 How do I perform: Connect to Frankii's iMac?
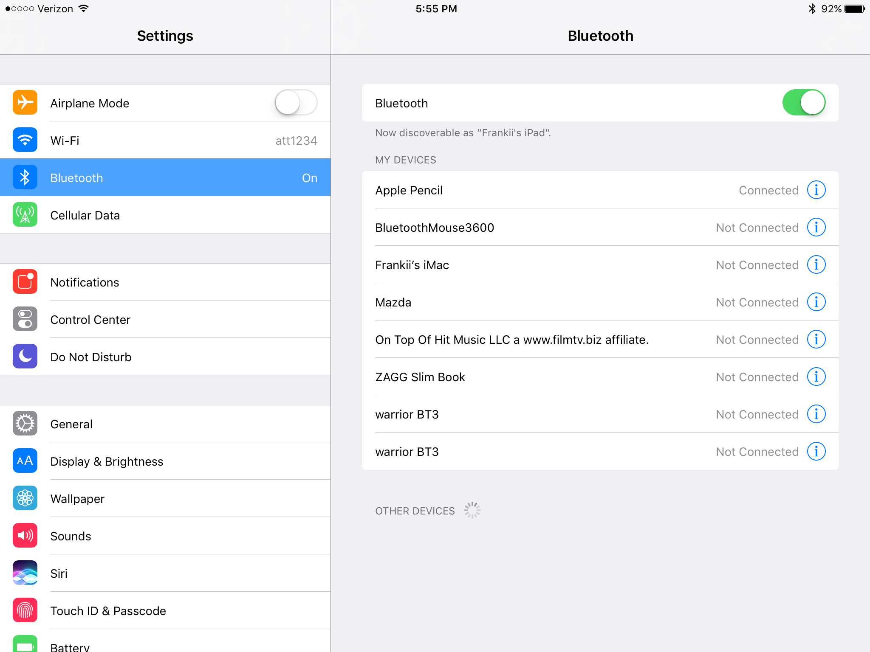point(412,265)
